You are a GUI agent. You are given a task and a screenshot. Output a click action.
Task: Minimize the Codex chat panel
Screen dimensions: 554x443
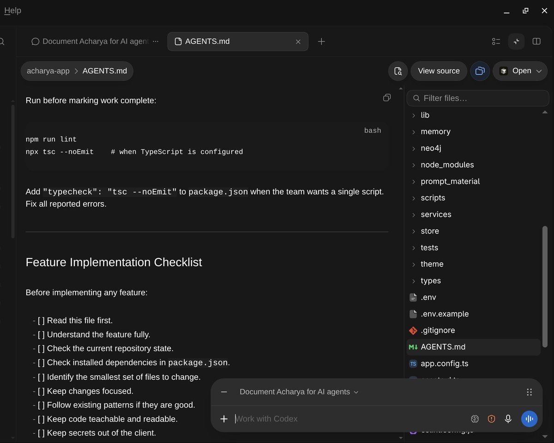click(224, 392)
